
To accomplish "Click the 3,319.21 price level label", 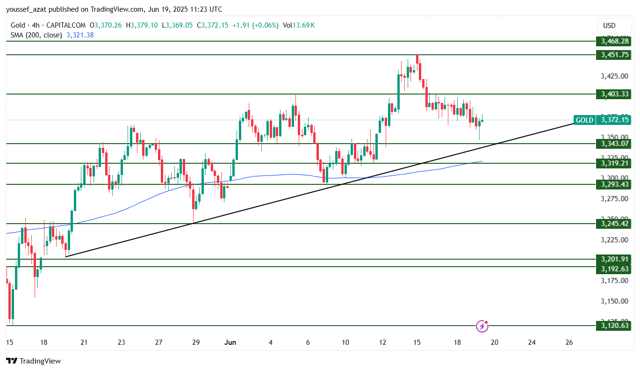I will [x=614, y=163].
